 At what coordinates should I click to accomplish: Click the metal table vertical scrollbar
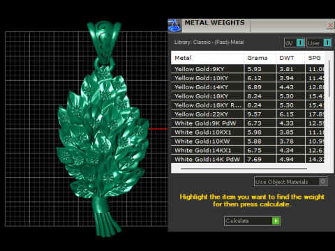click(329, 79)
